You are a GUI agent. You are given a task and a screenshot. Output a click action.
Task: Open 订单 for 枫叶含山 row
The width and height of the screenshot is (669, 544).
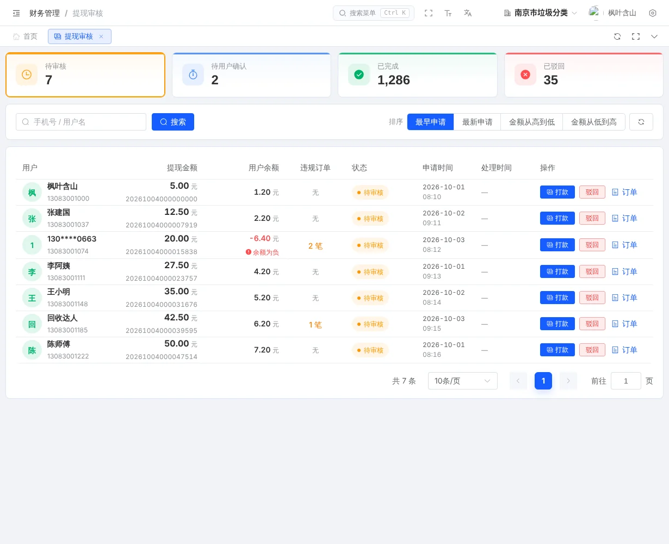click(x=624, y=192)
